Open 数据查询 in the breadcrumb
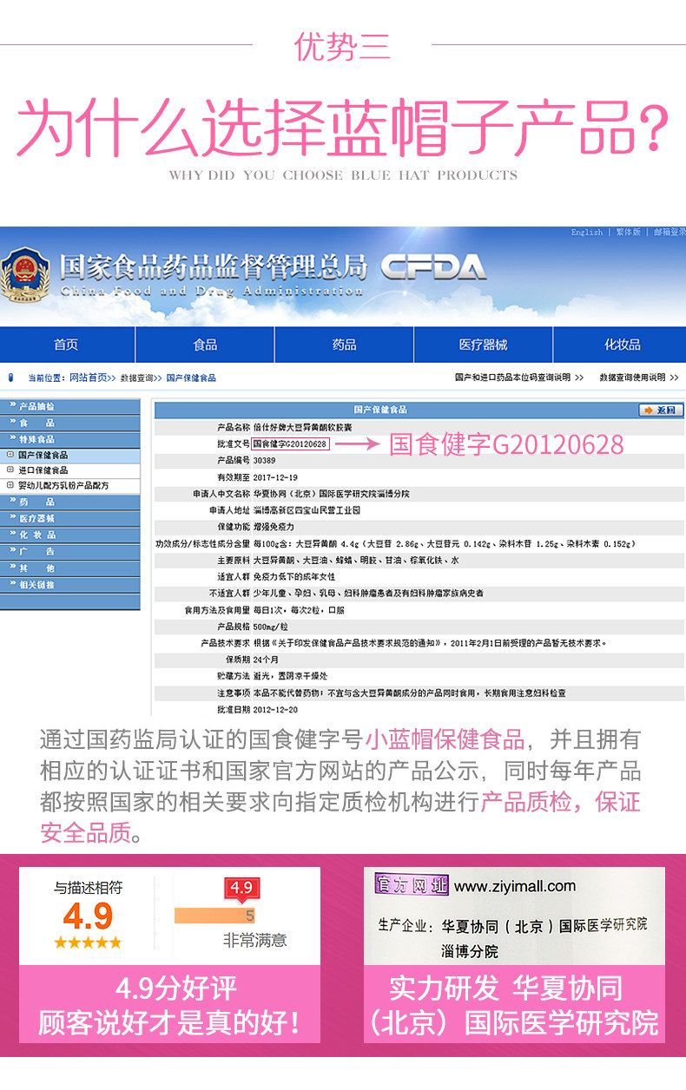 [137, 378]
